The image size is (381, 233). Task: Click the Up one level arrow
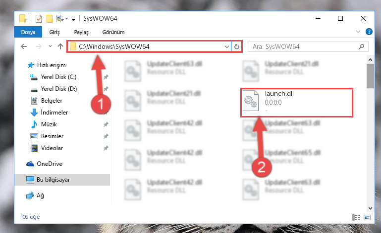60,46
